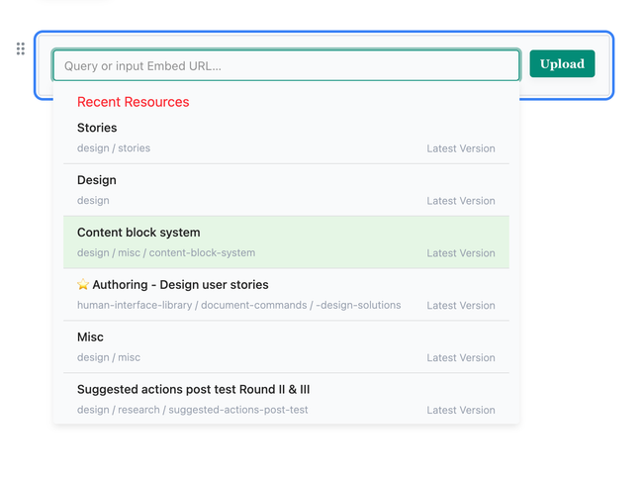
Task: Select the Misc resource
Action: point(286,347)
